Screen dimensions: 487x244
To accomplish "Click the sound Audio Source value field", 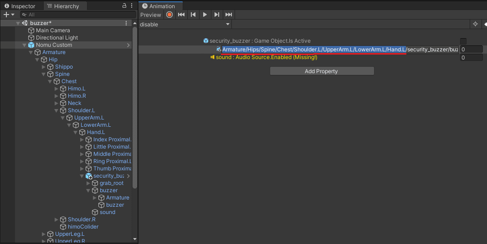I will tap(471, 57).
